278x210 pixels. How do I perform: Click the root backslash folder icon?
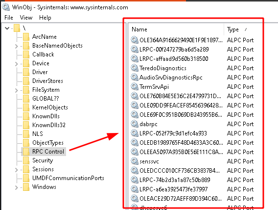(x=17, y=28)
